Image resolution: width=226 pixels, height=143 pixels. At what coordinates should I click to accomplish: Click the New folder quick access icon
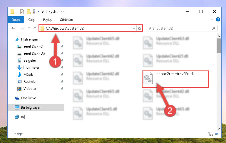(x=29, y=12)
